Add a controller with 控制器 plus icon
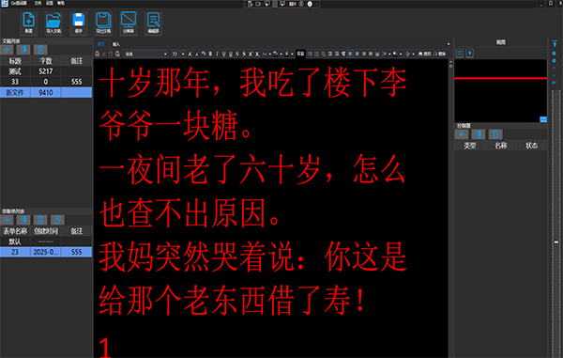Screen dimensions: 563x358 (x=462, y=134)
